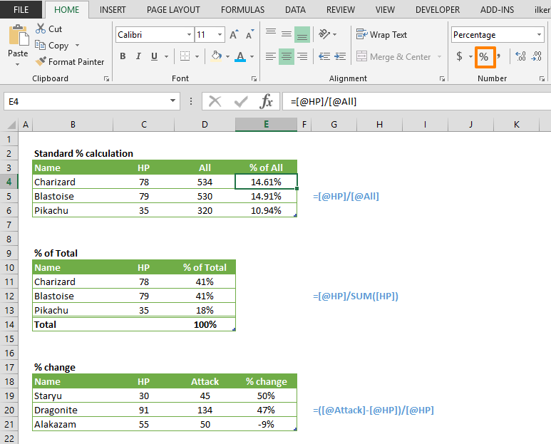This screenshot has width=551, height=444.
Task: Toggle Middle Align
Action: (287, 34)
